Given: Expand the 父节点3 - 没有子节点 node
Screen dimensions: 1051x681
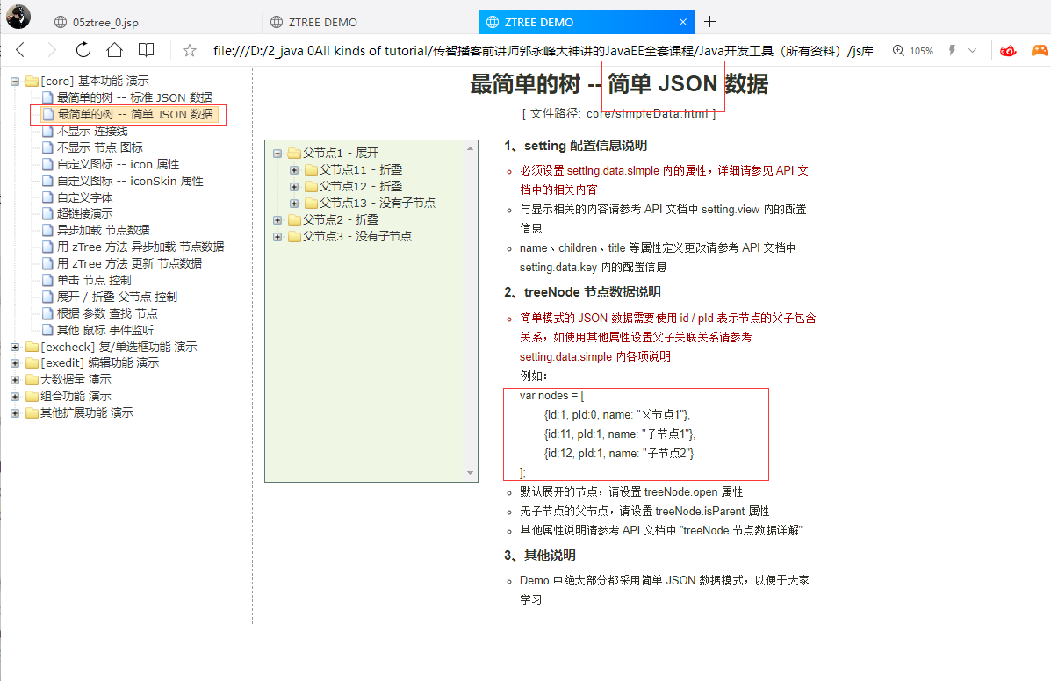Looking at the screenshot, I should coord(277,237).
